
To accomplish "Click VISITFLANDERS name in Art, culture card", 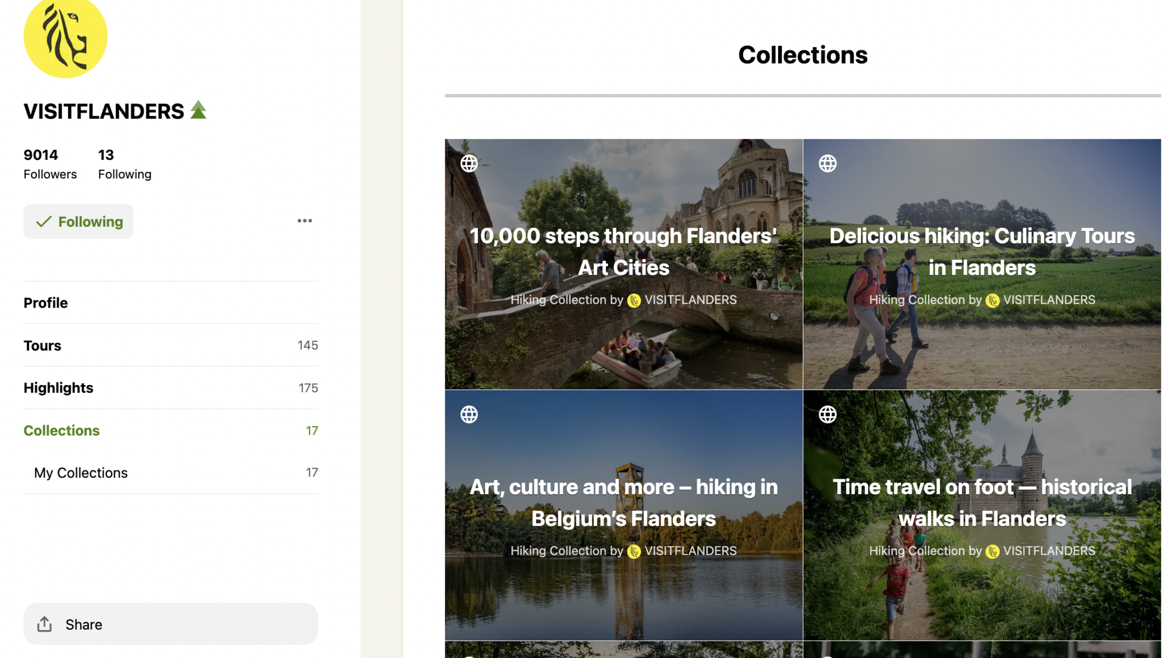I will tap(691, 551).
